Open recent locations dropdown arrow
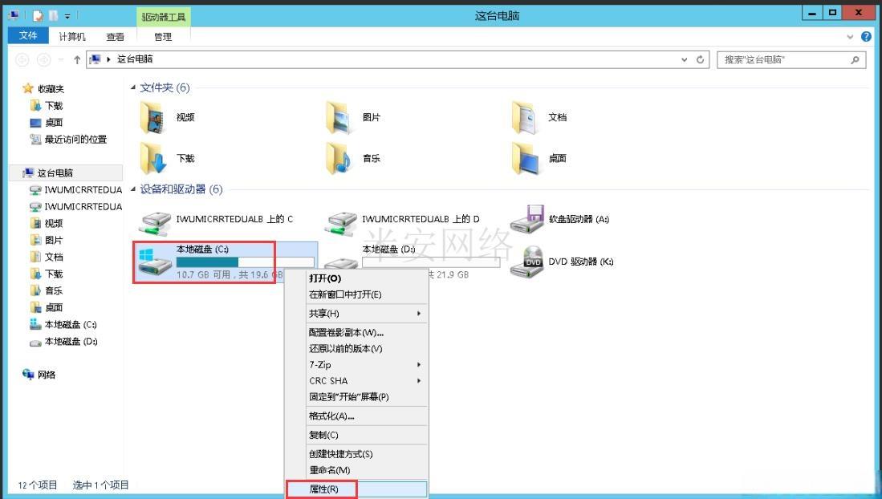The image size is (882, 499). (x=61, y=59)
